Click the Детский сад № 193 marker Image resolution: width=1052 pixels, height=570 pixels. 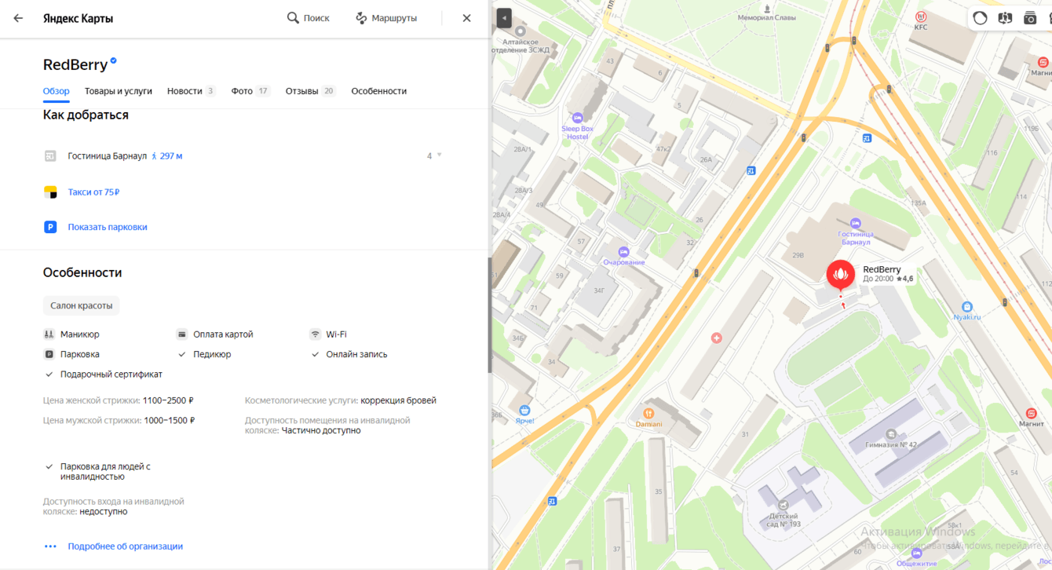(x=784, y=506)
